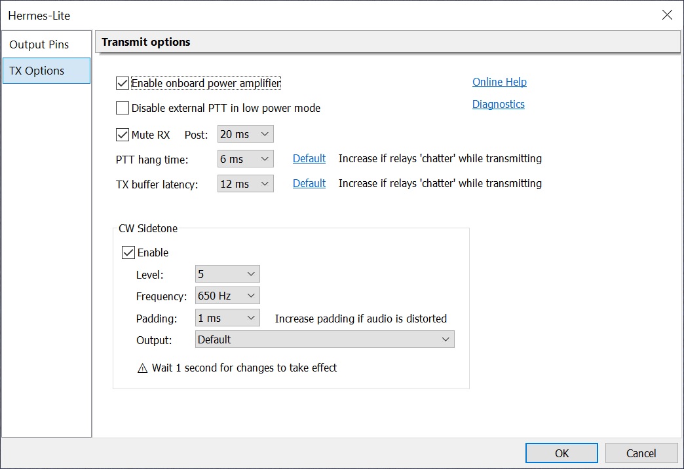This screenshot has height=469, width=684.
Task: Expand the PTT hang time dropdown
Action: pyautogui.click(x=245, y=159)
